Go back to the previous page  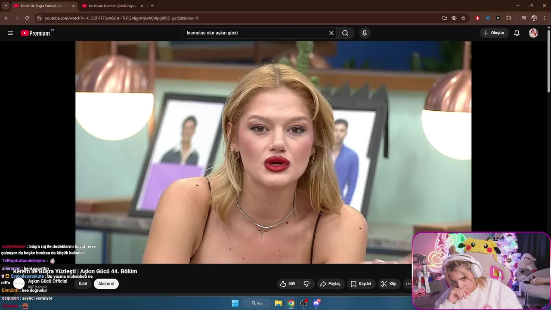point(6,18)
